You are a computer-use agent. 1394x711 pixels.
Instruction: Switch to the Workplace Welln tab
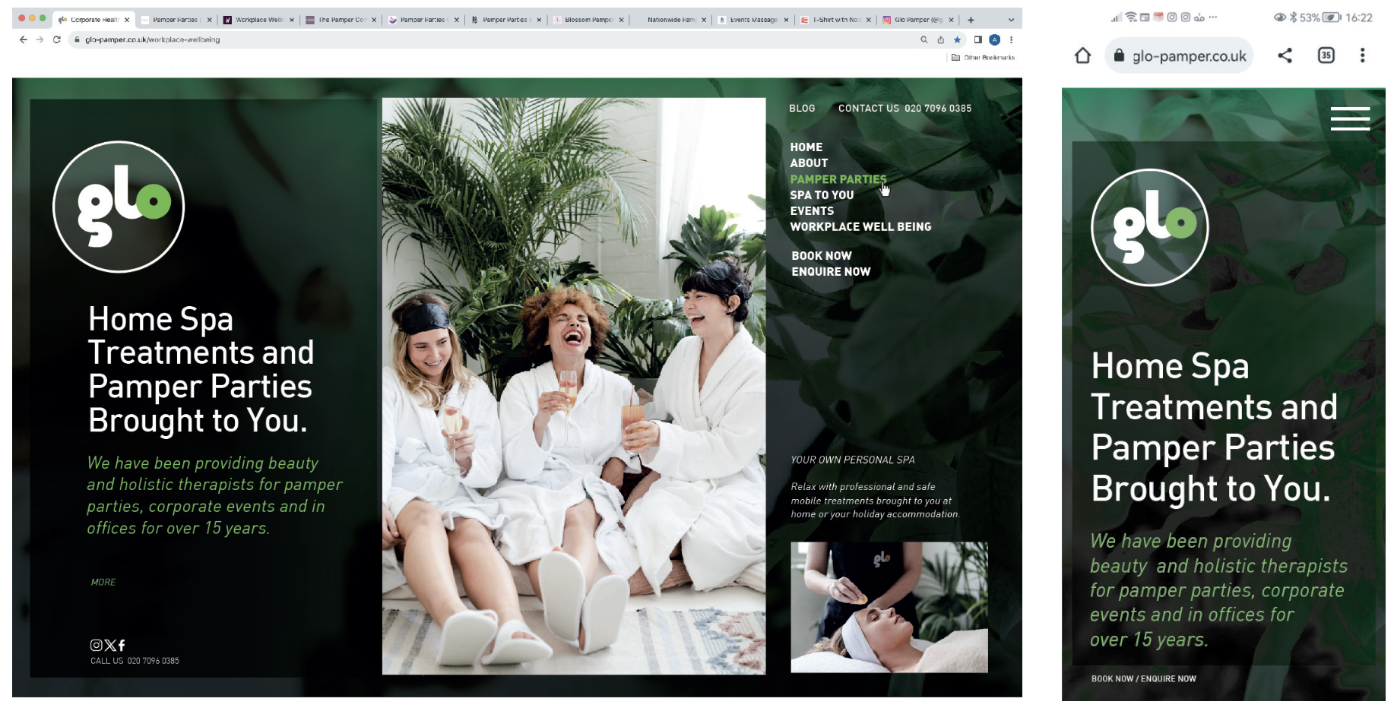tap(257, 20)
